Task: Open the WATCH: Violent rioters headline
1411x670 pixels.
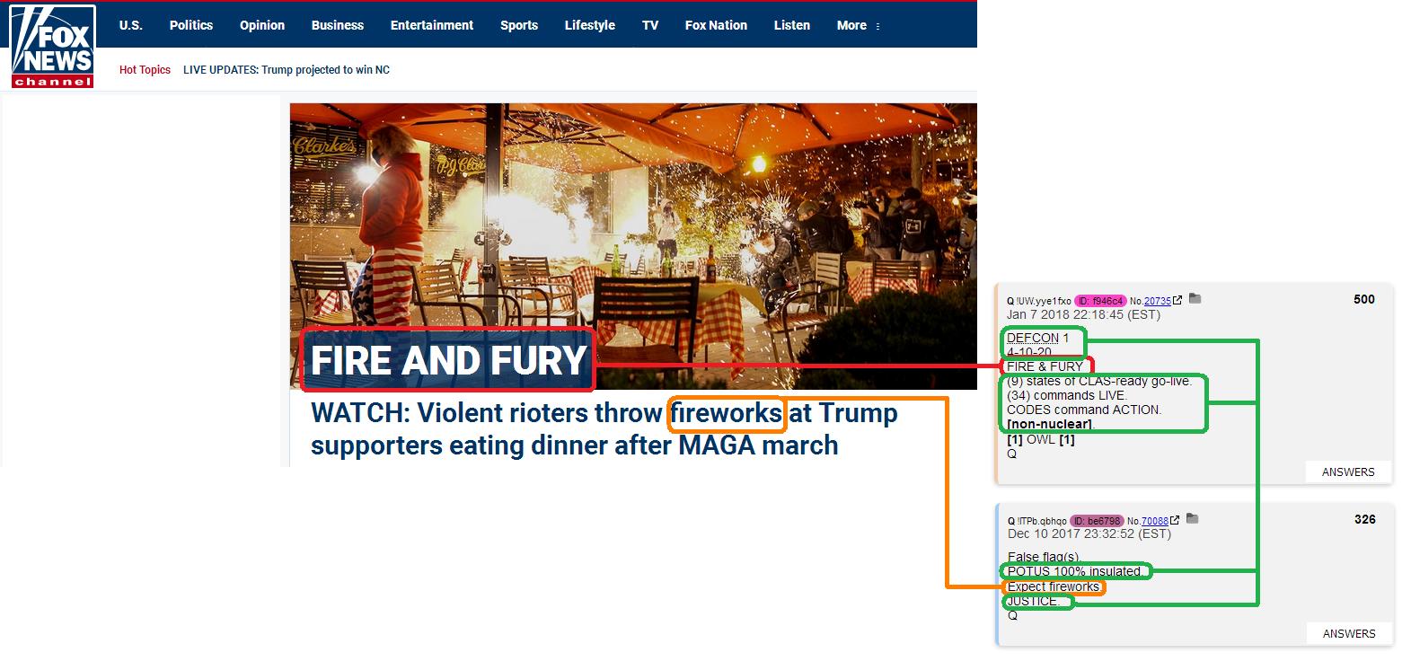Action: pos(604,429)
